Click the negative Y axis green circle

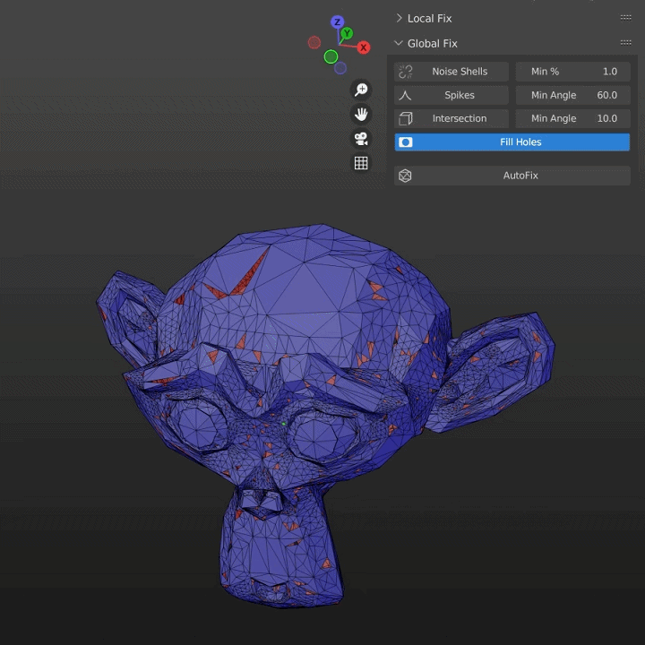click(x=331, y=56)
